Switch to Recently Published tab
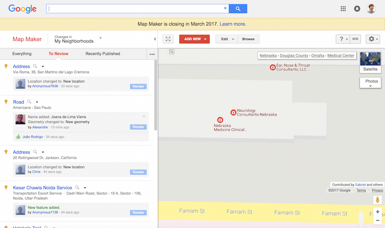 103,54
